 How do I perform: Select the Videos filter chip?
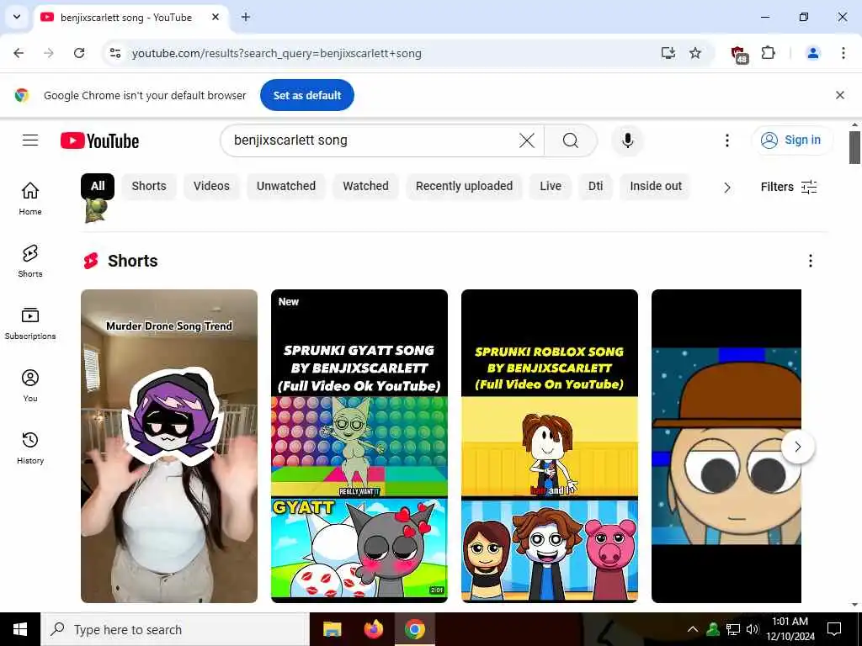(211, 186)
